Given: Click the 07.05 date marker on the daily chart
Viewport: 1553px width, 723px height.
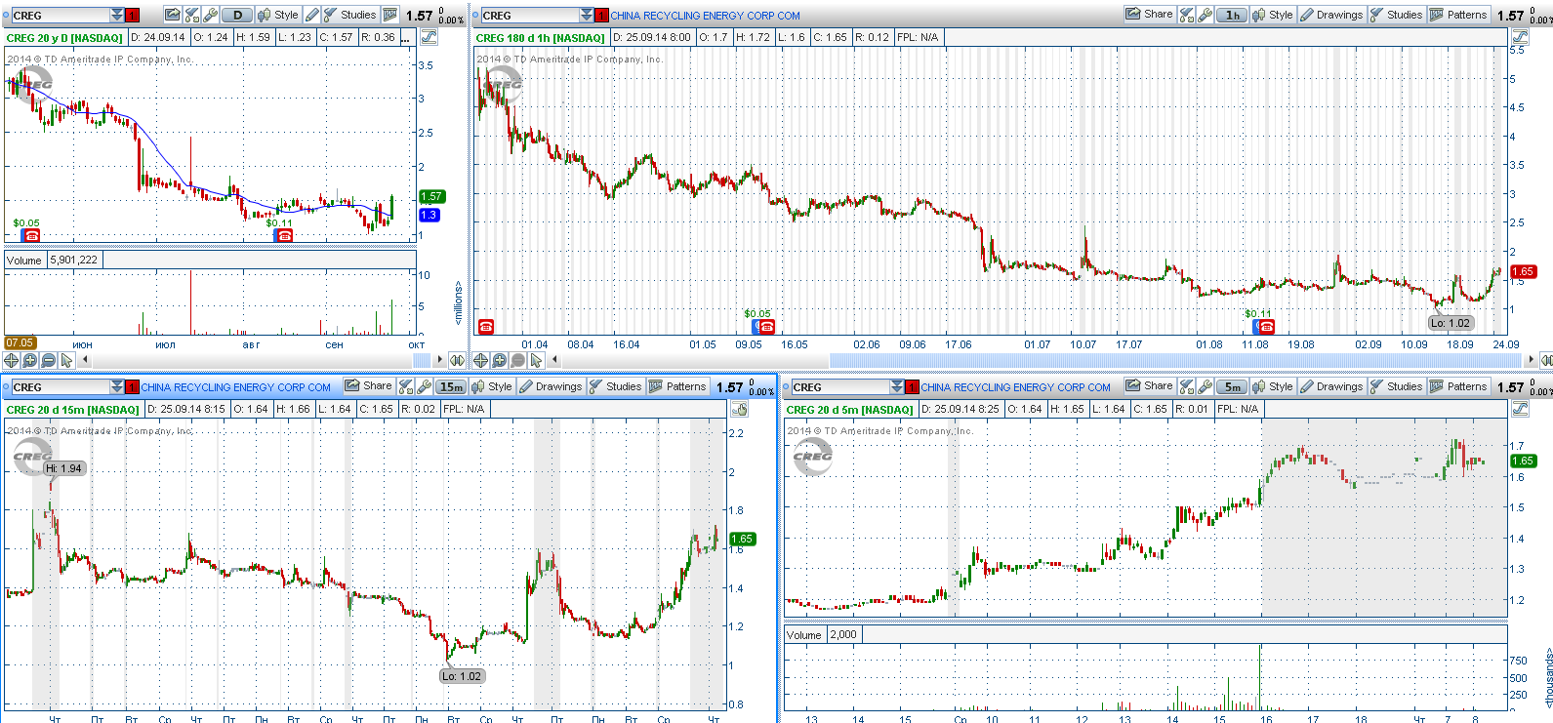Looking at the screenshot, I should (x=20, y=342).
